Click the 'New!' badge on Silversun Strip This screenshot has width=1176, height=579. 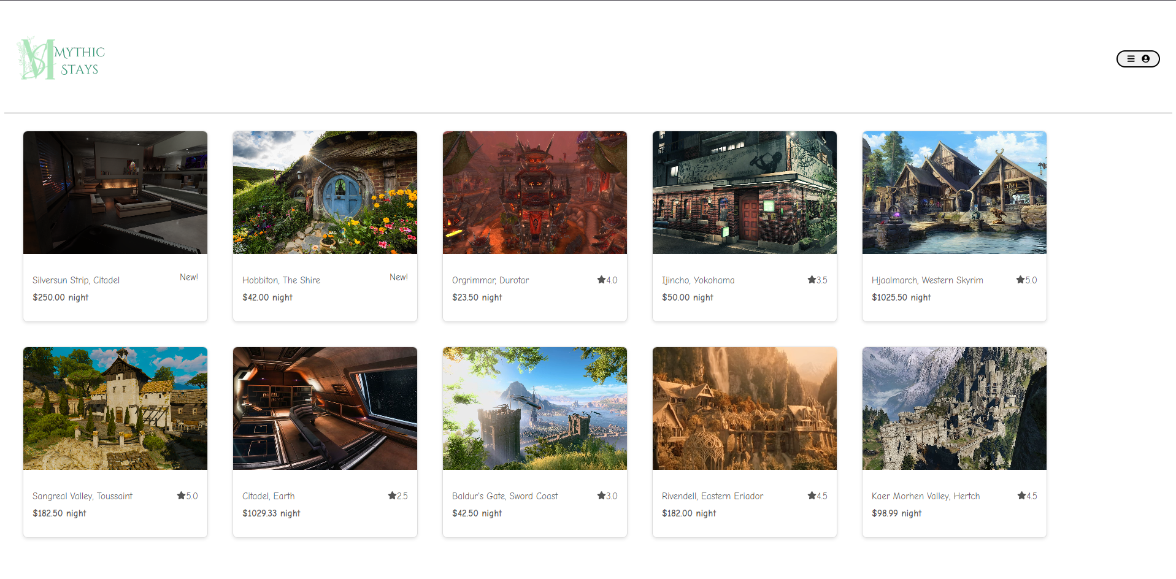pos(188,277)
